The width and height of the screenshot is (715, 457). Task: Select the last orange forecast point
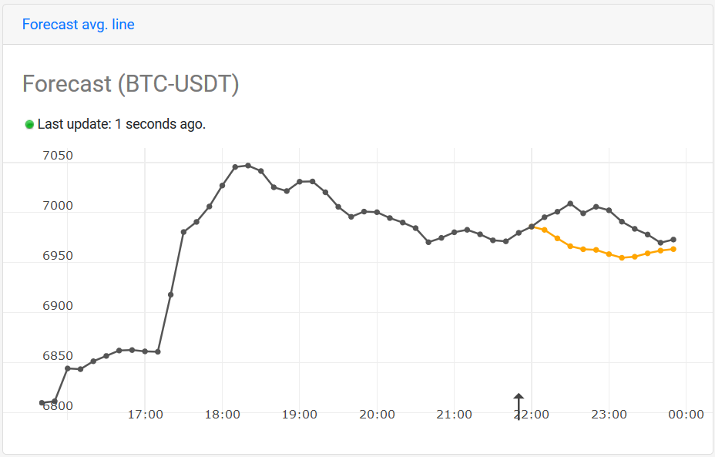click(673, 249)
